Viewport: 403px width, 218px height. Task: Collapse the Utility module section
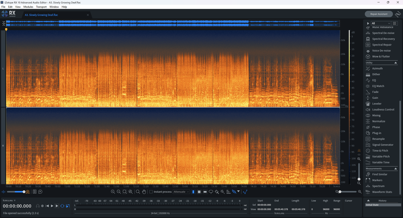click(396, 63)
